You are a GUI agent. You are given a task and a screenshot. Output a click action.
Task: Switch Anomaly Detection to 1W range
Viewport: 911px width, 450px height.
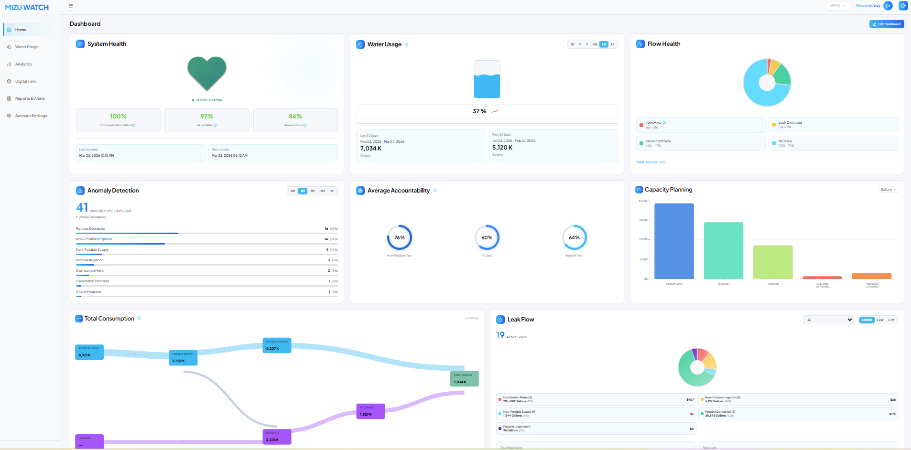point(293,191)
